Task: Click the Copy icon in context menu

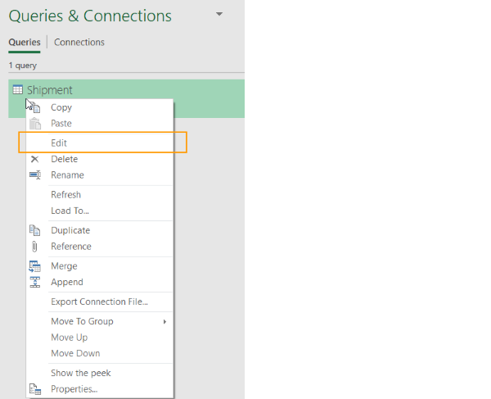Action: [x=35, y=107]
